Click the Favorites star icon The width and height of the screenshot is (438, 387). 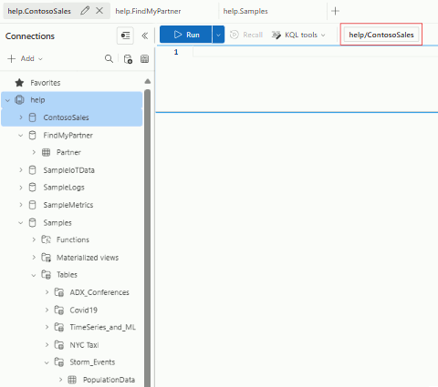[19, 83]
